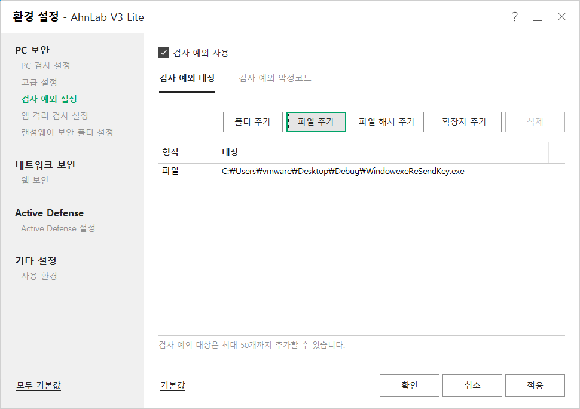Screen dimensions: 580x409
Task: Click the 모두 기본값 link
Action: (38, 385)
